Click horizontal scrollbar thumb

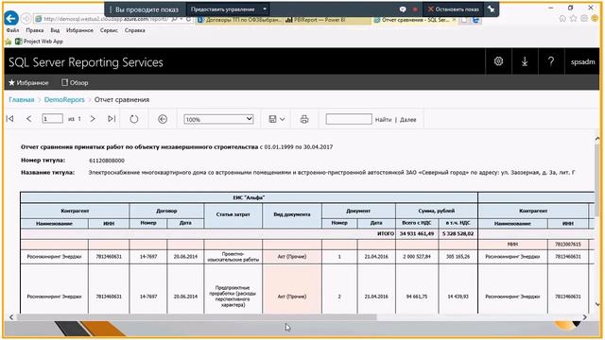pyautogui.click(x=196, y=317)
